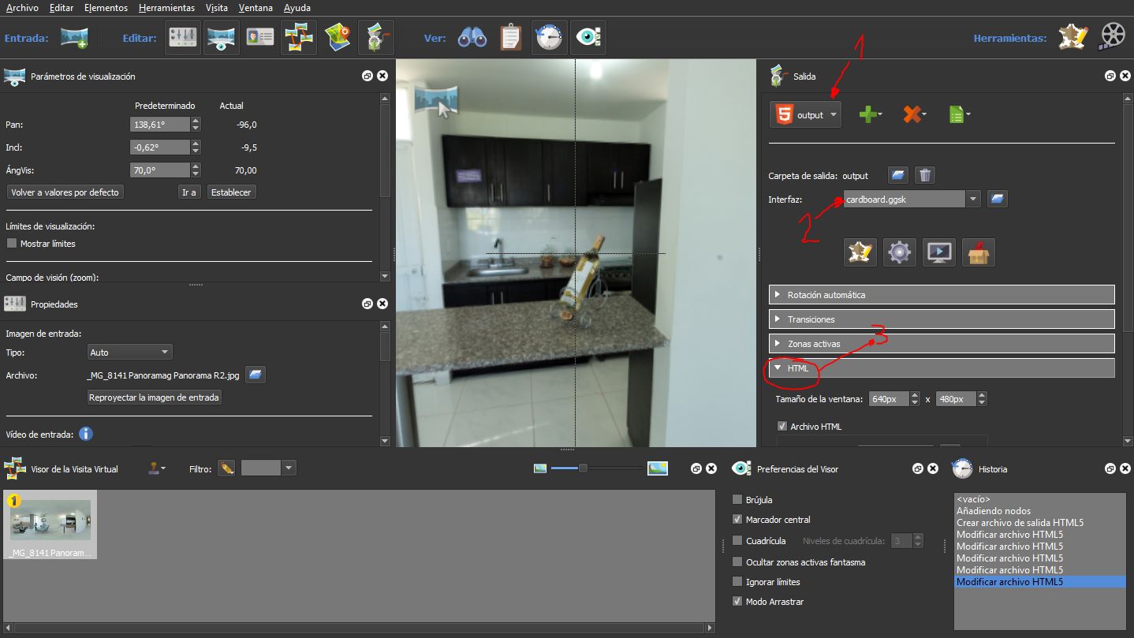The image size is (1134, 638).
Task: Open the cardboard.ggsk Interfaz dropdown
Action: point(974,199)
